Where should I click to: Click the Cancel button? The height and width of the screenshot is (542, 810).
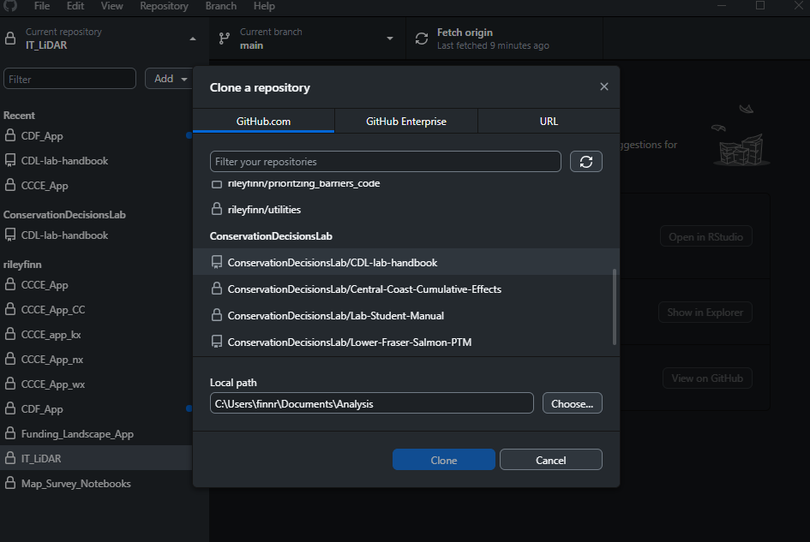click(x=550, y=460)
